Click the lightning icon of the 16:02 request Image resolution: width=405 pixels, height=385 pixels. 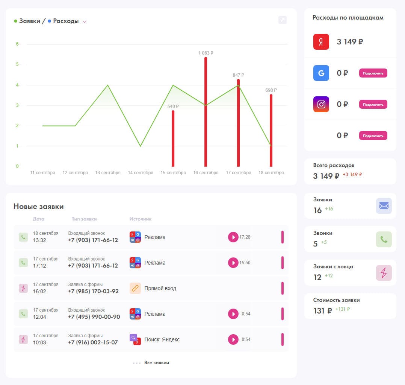23,288
